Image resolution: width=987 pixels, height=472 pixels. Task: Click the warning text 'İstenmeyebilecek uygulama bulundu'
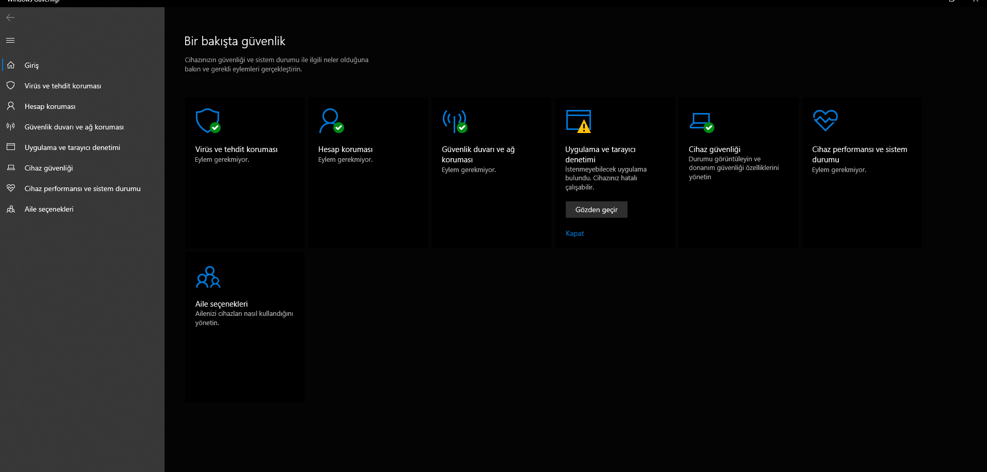pyautogui.click(x=606, y=178)
